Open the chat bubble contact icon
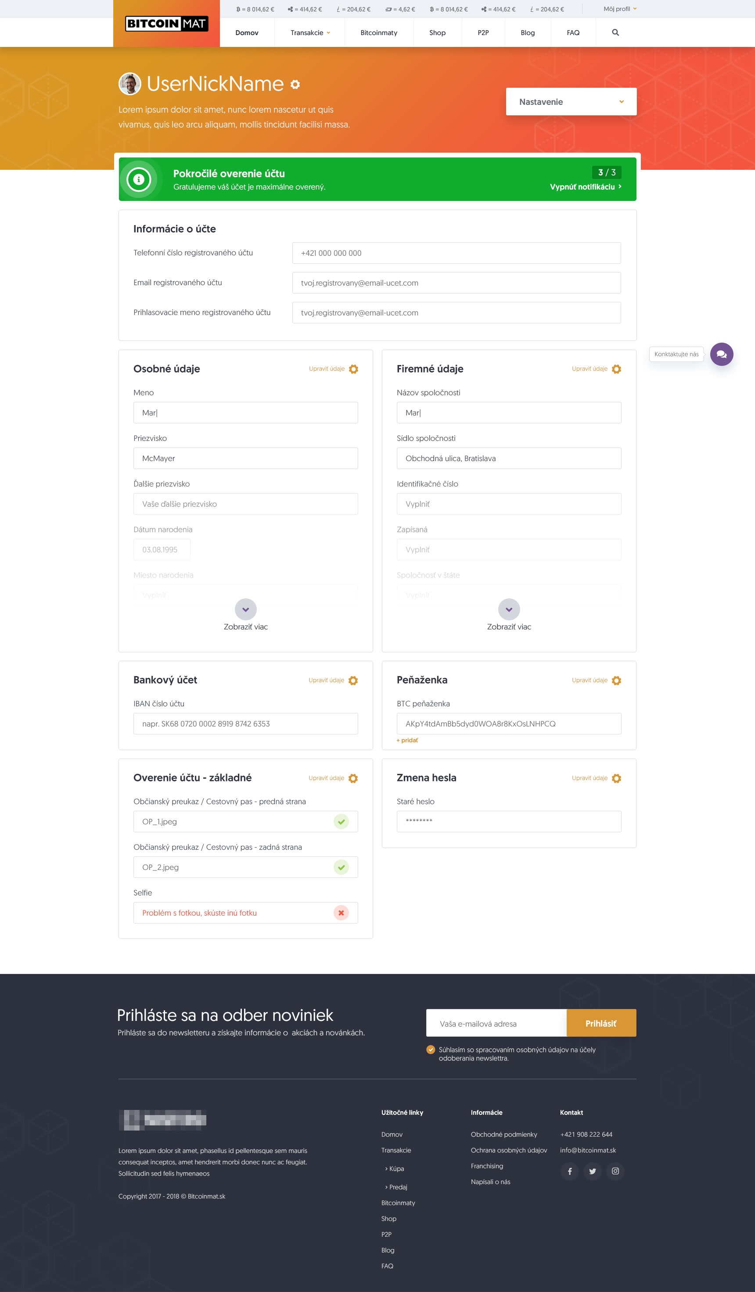This screenshot has height=1292, width=755. 722,354
